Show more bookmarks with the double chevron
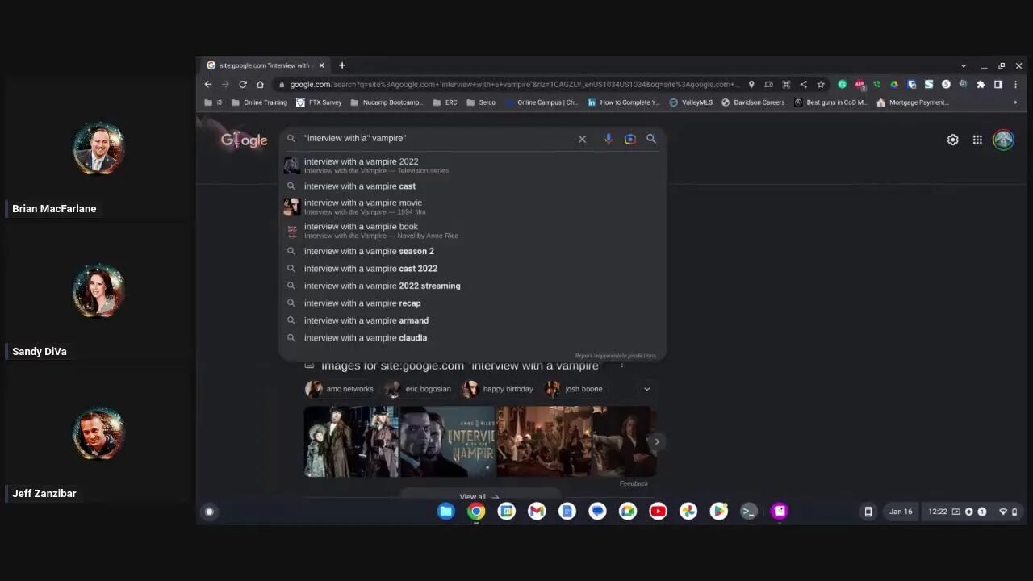 coord(1015,102)
